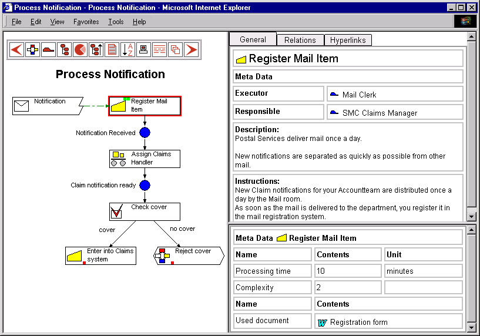Select the Assign Claims Handler process step

coord(145,159)
